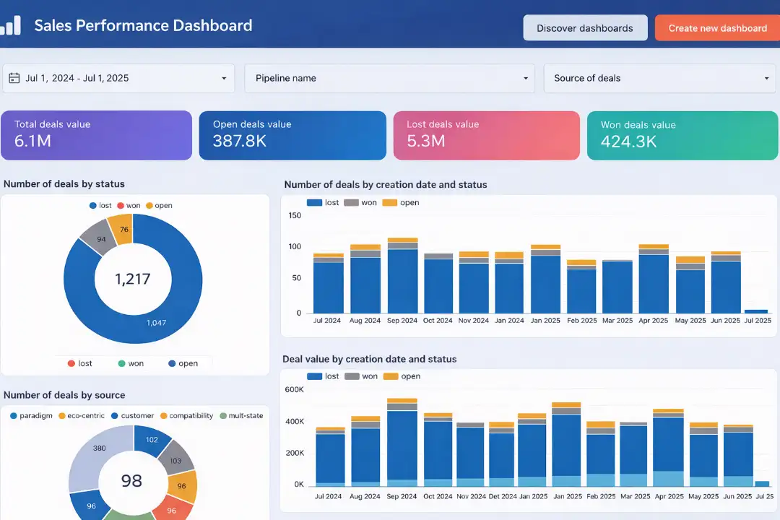Image resolution: width=780 pixels, height=520 pixels.
Task: Click the mult-state legend dot
Action: [x=223, y=415]
